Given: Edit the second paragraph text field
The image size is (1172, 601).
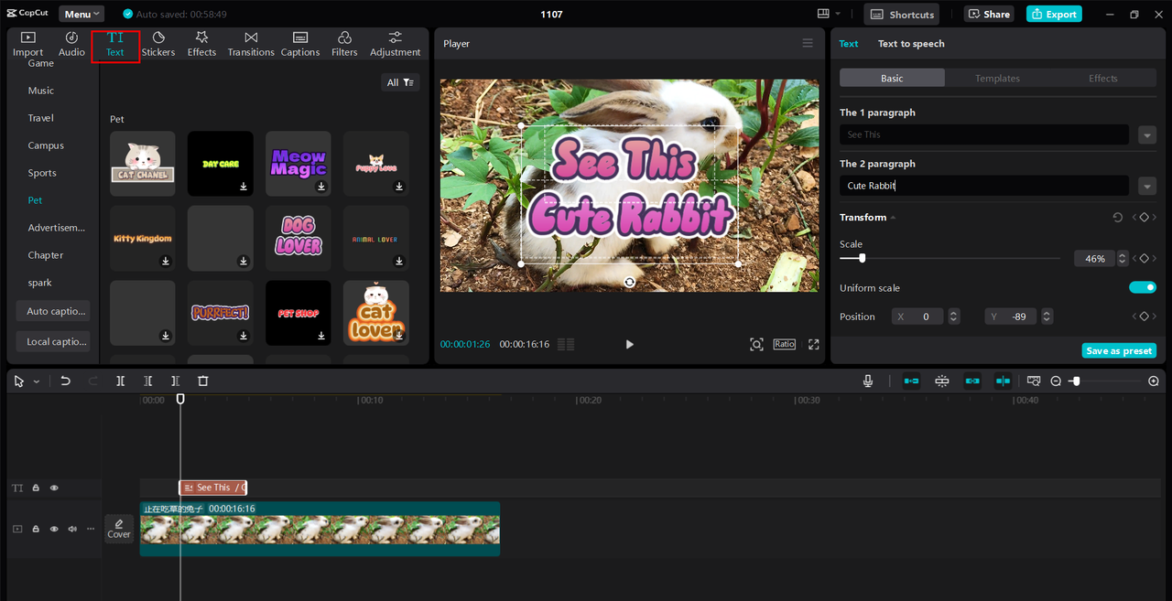Looking at the screenshot, I should point(986,186).
